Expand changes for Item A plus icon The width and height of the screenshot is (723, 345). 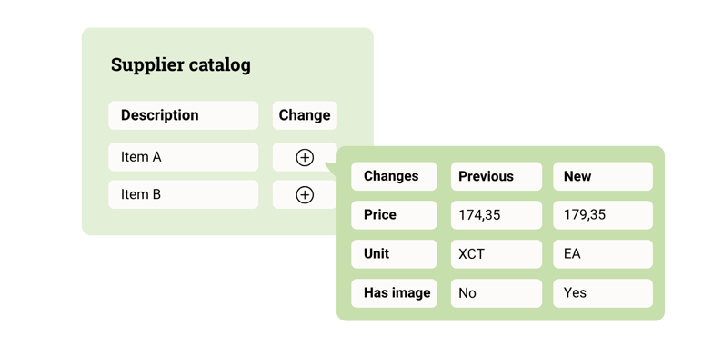coord(305,158)
